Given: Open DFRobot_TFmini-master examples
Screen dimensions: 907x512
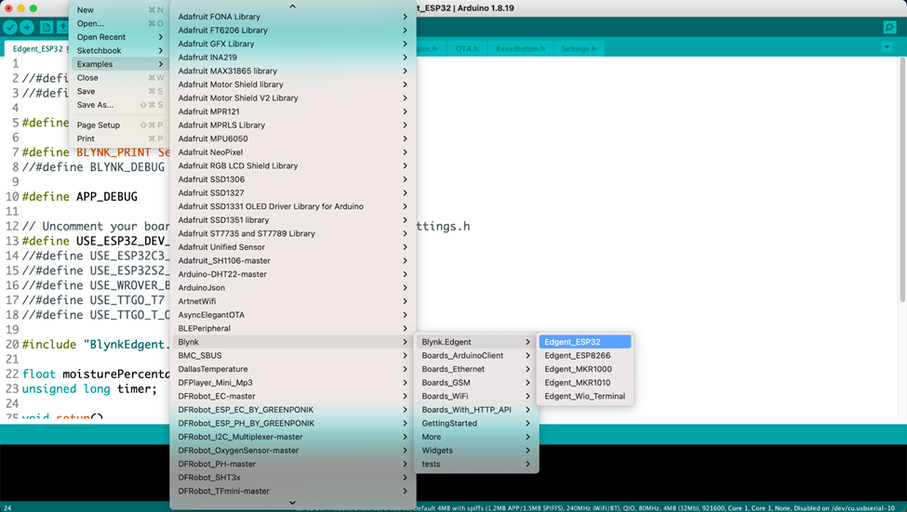Looking at the screenshot, I should coord(293,492).
